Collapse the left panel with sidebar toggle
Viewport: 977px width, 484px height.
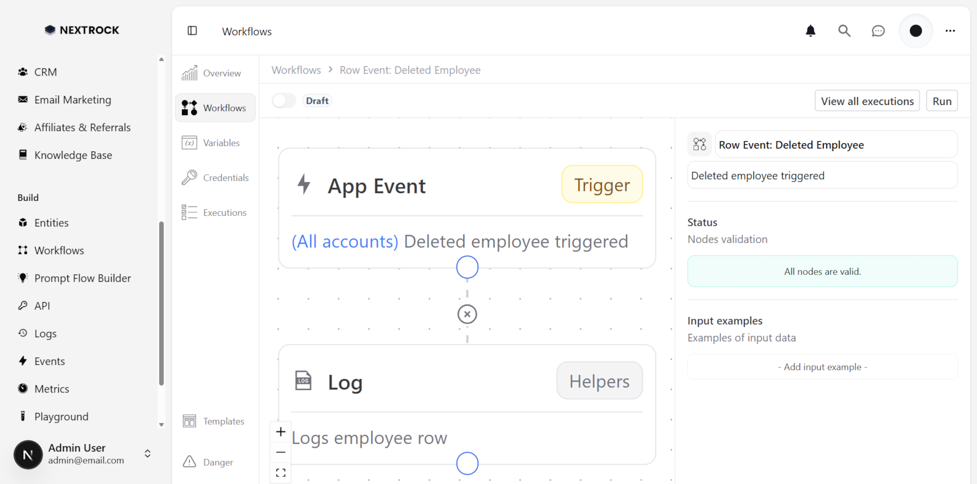pyautogui.click(x=192, y=31)
